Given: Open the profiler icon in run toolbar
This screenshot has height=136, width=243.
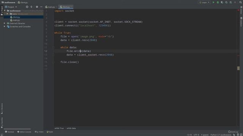Looking at the screenshot, I should pos(226,2).
